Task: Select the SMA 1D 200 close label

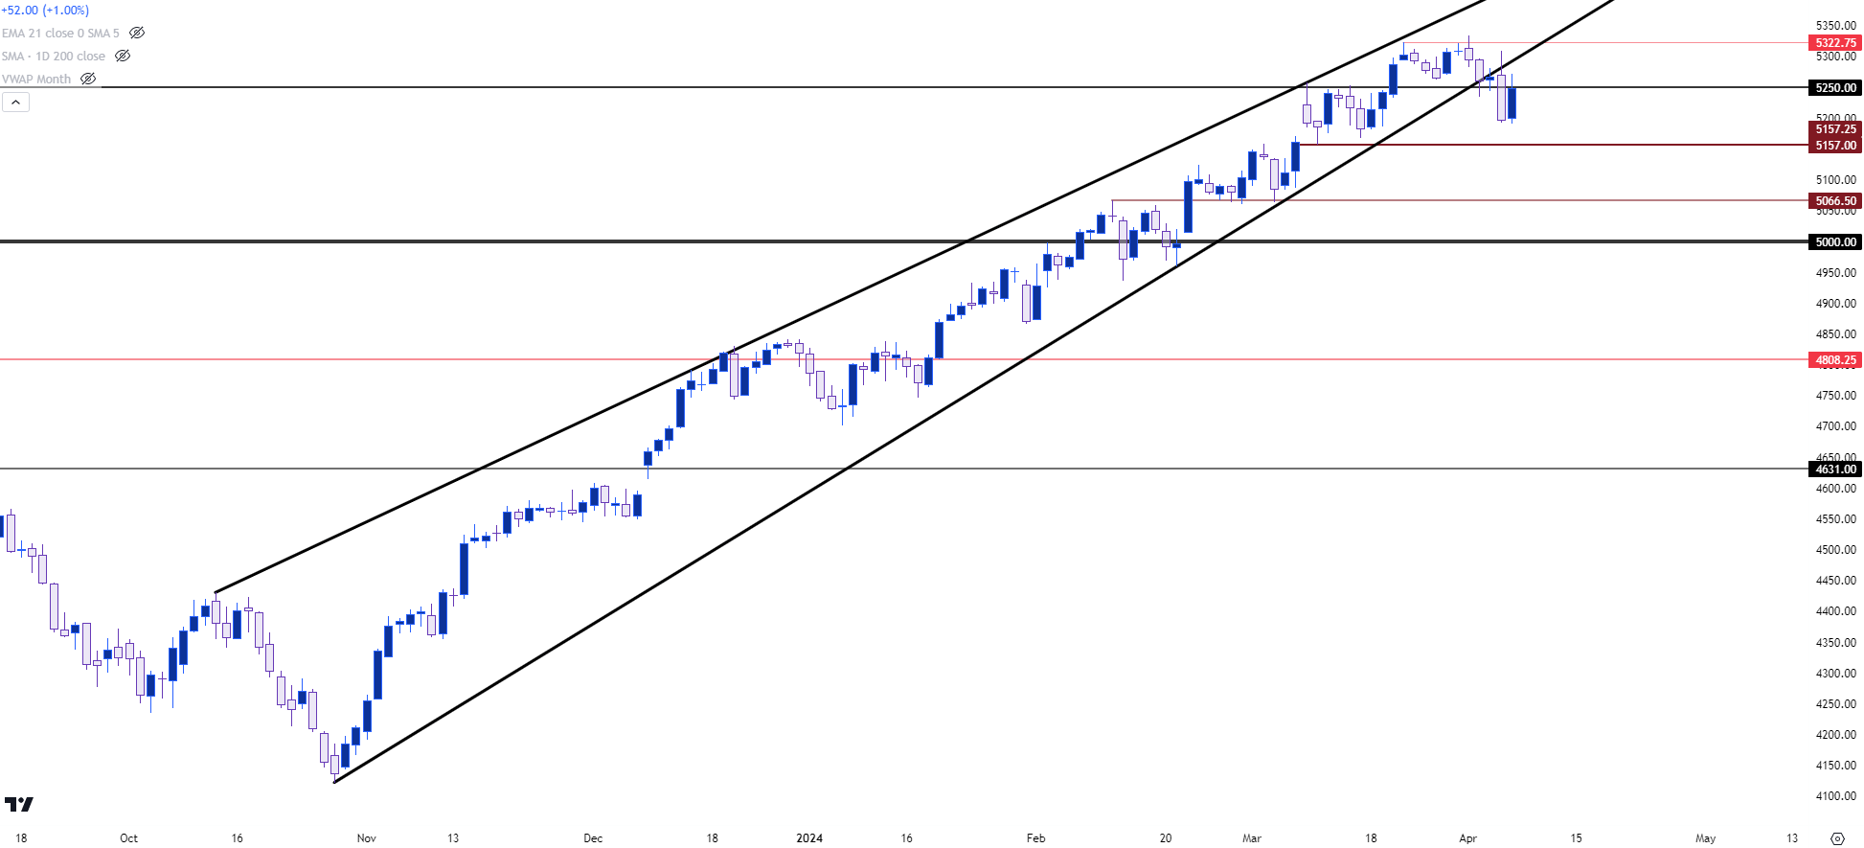Action: (54, 56)
